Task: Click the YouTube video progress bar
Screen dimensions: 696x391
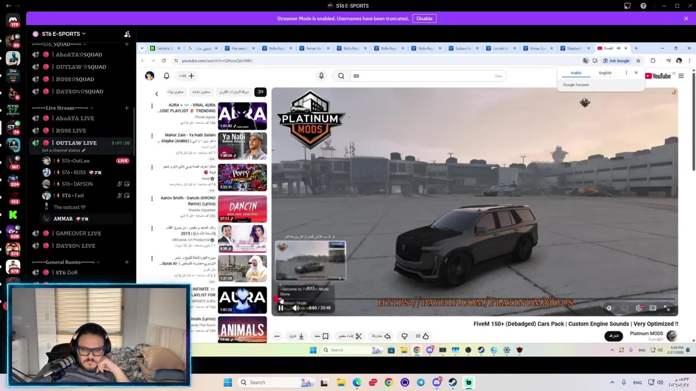Action: click(475, 299)
